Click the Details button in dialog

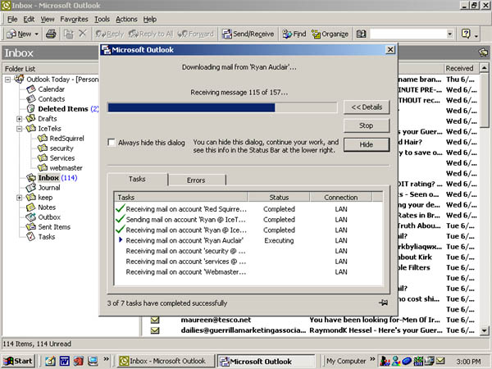click(x=367, y=107)
